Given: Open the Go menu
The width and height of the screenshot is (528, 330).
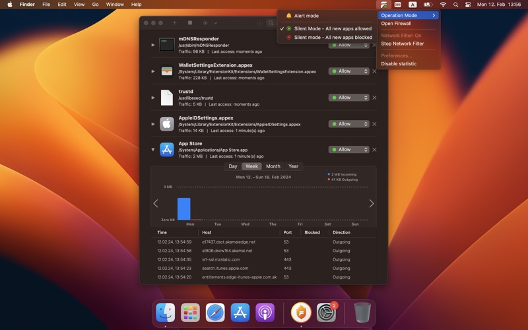Looking at the screenshot, I should 95,5.
